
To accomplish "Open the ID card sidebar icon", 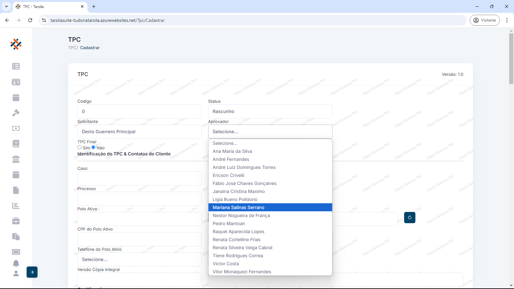I will click(x=16, y=82).
